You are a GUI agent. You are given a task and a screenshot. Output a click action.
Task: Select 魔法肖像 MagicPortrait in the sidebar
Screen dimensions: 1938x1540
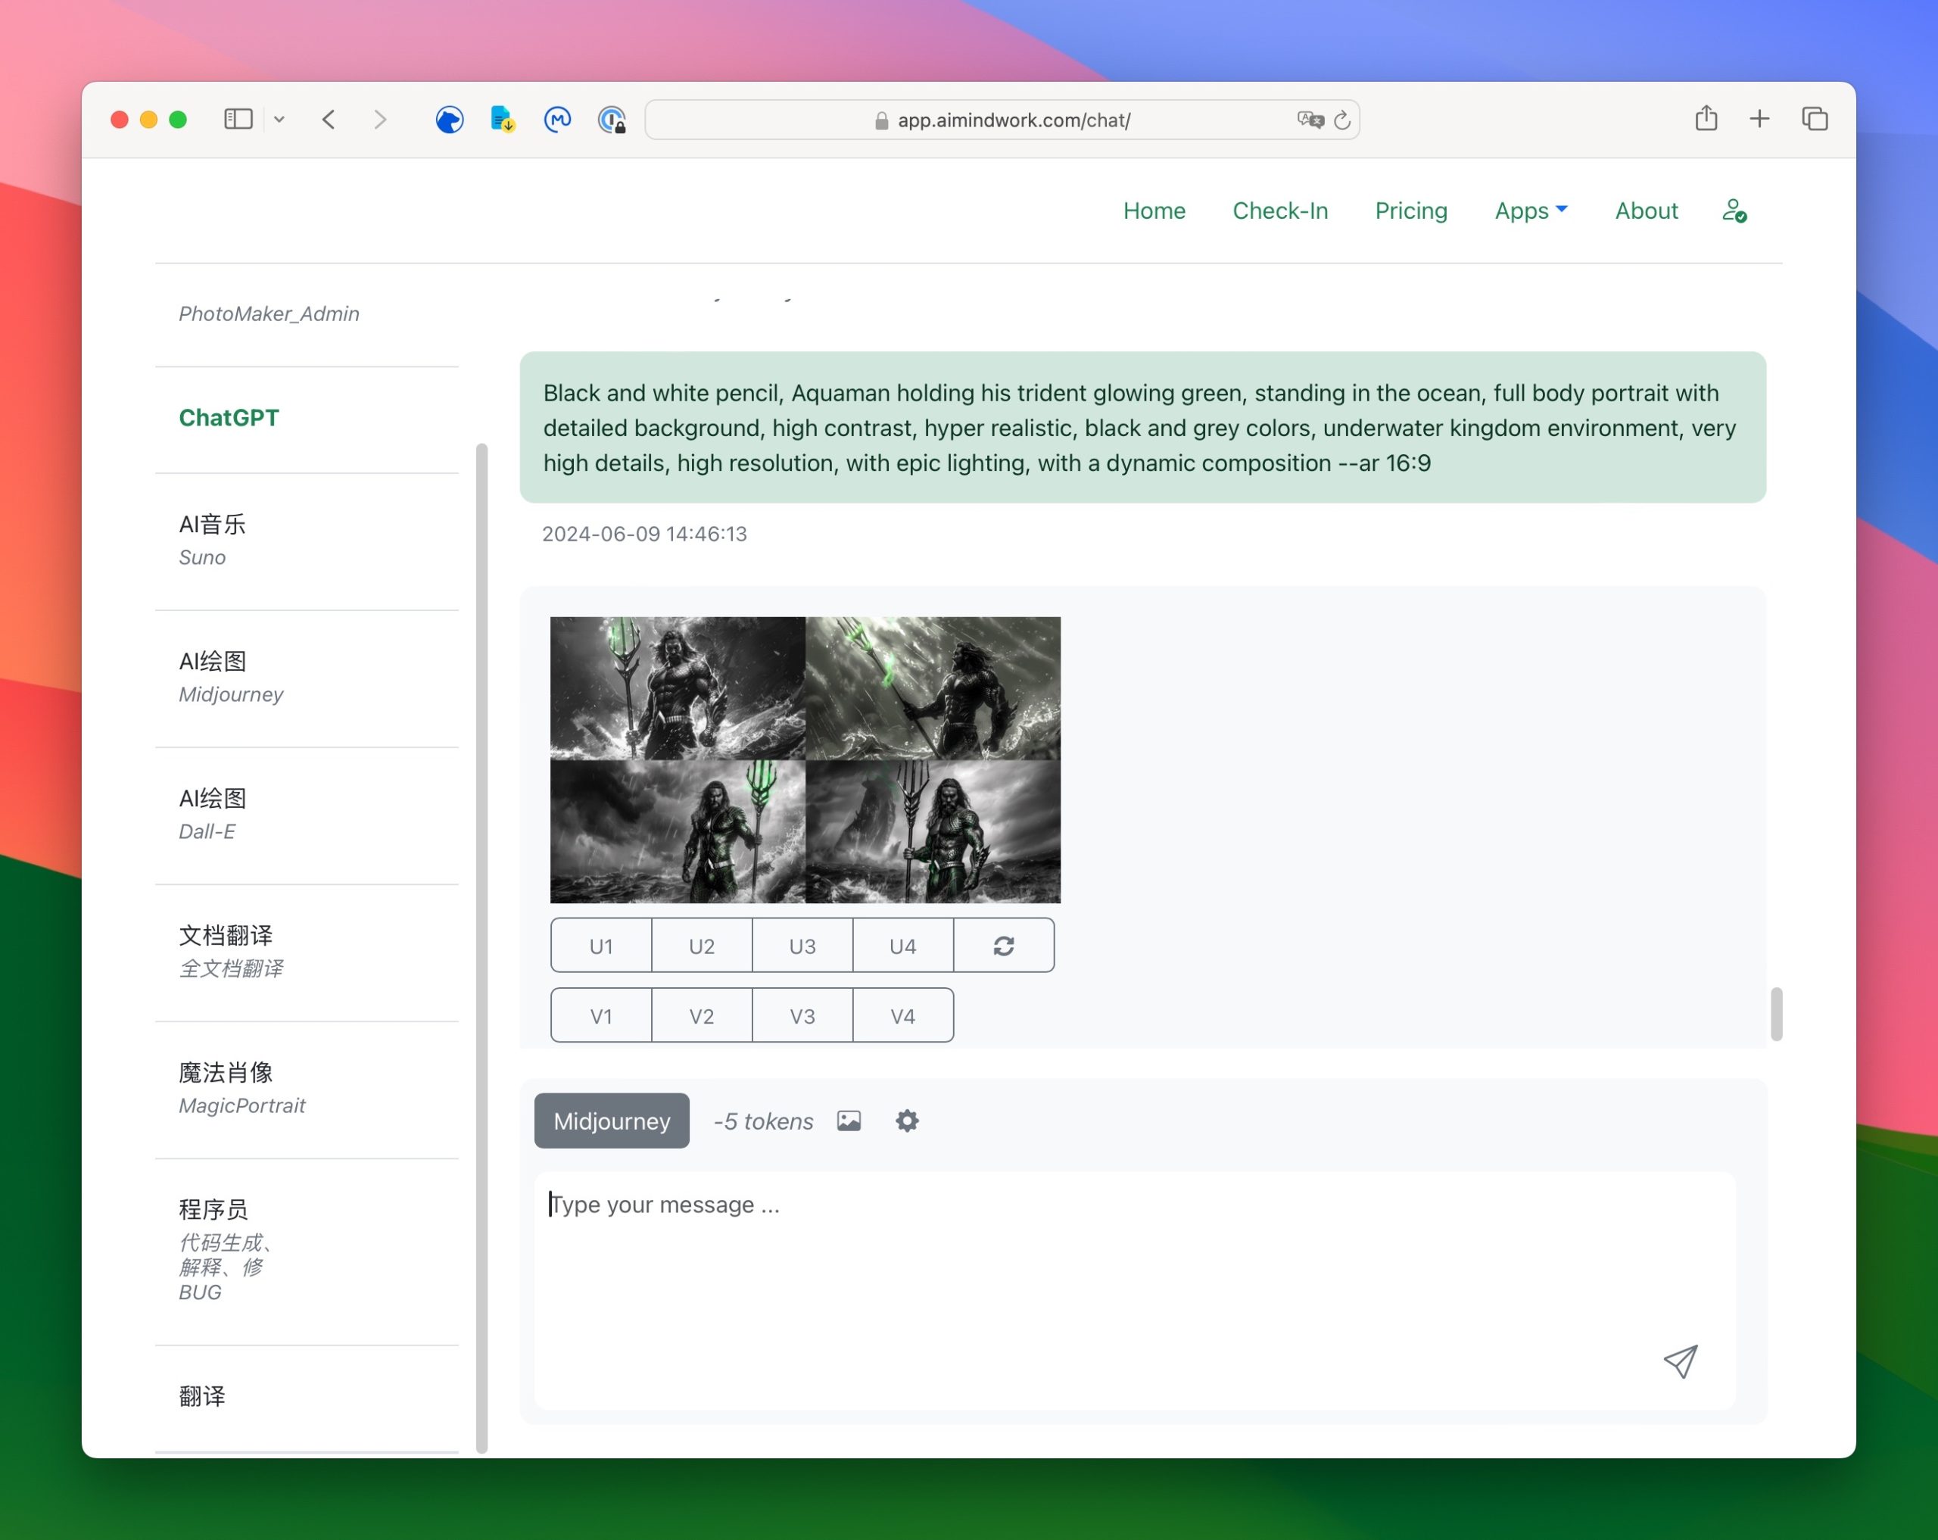coord(307,1089)
